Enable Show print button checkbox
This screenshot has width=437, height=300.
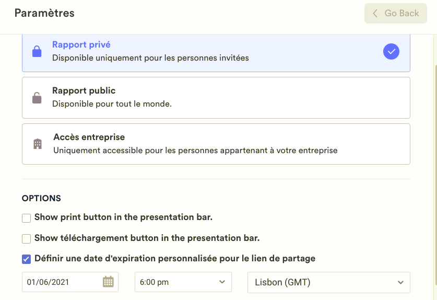click(x=27, y=218)
